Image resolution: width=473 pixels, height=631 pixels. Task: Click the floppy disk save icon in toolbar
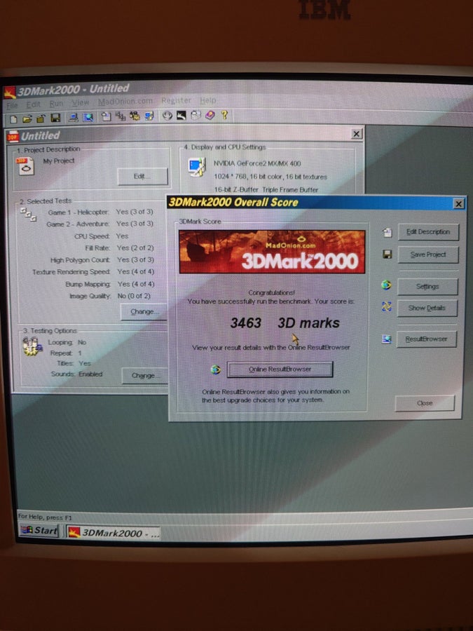(55, 118)
